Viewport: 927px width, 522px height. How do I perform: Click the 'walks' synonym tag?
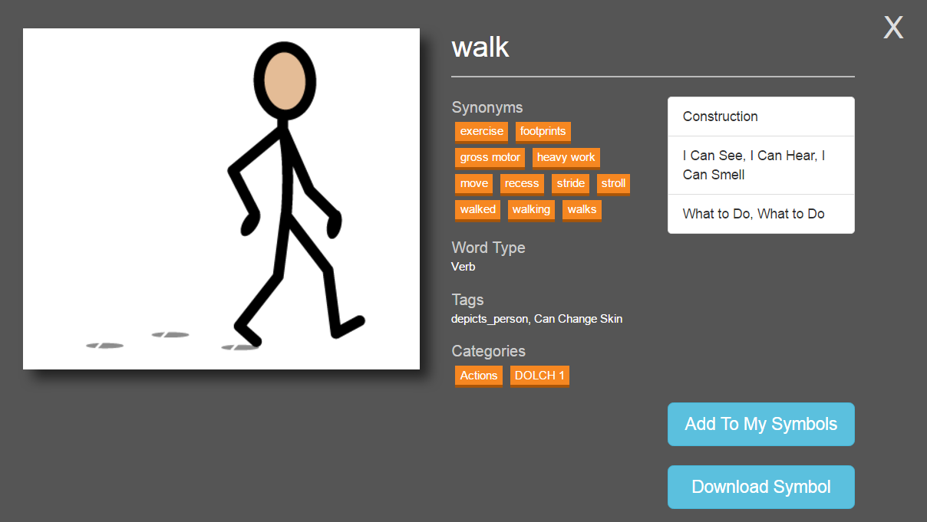(x=582, y=210)
